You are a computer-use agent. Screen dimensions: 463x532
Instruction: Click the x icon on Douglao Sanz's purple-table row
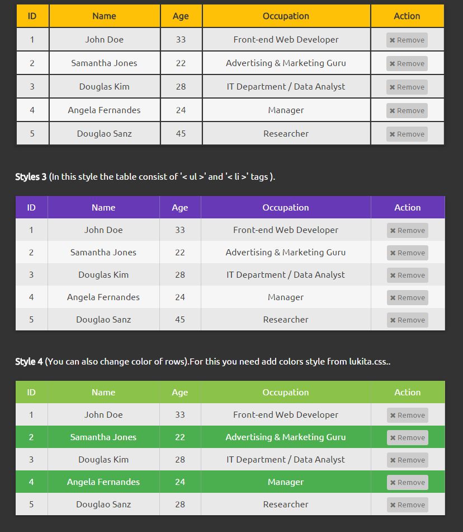[393, 320]
